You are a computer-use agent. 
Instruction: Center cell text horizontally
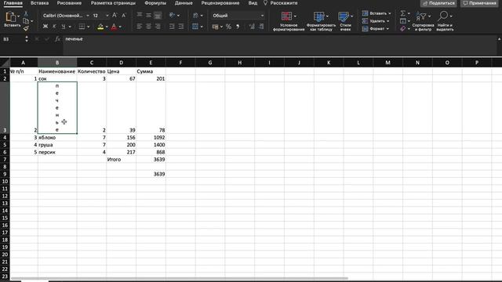(x=148, y=27)
